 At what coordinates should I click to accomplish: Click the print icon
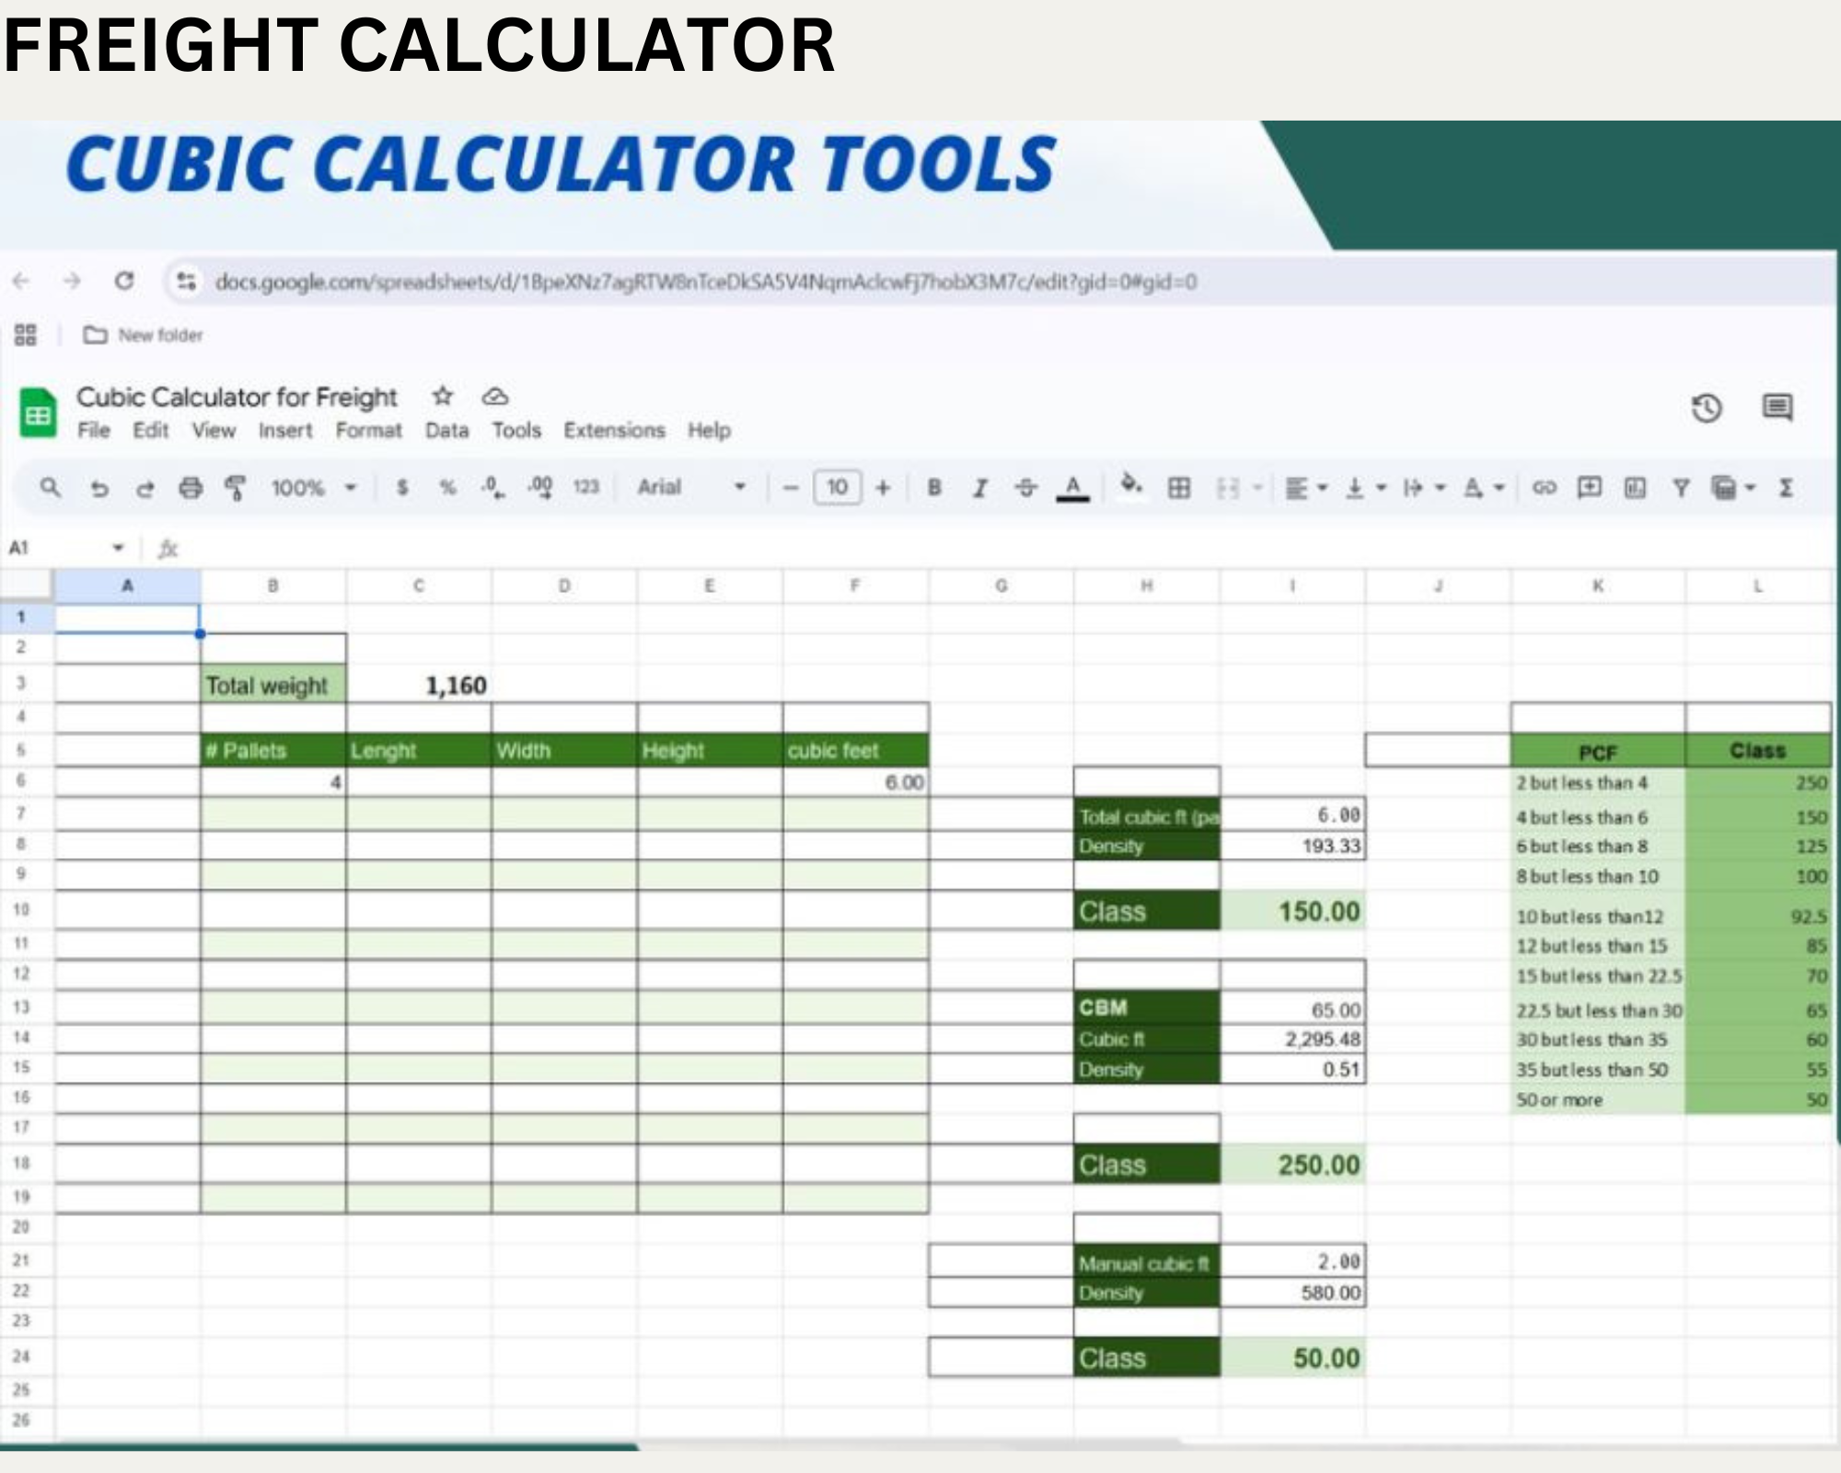(191, 488)
